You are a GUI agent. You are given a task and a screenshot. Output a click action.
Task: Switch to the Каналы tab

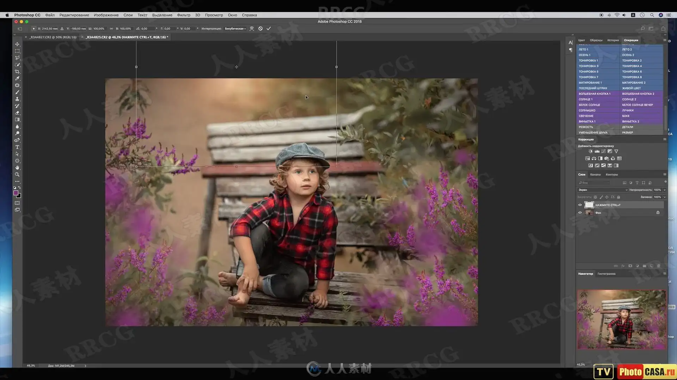[x=595, y=175]
